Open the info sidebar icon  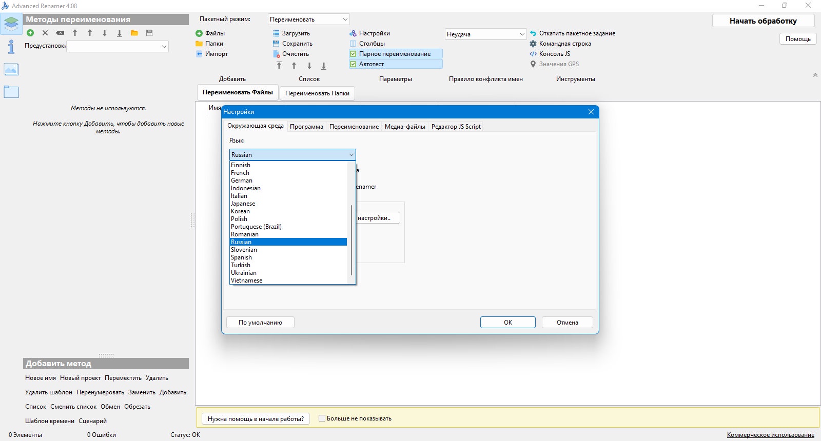point(11,47)
